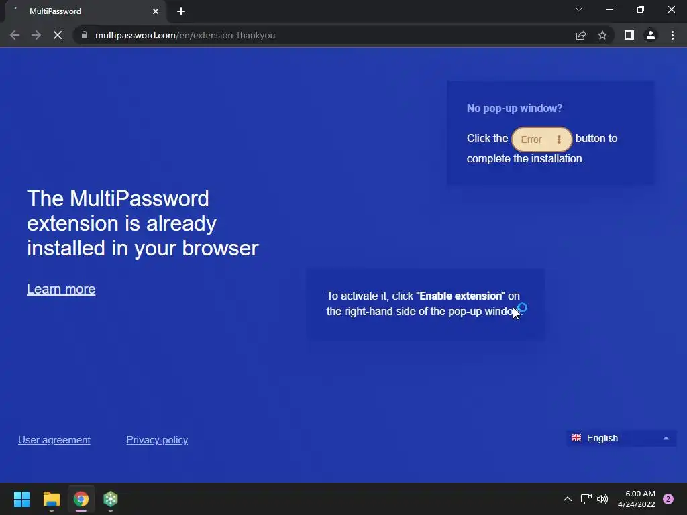Open the Privacy policy link
Image resolution: width=687 pixels, height=515 pixels.
coord(157,440)
